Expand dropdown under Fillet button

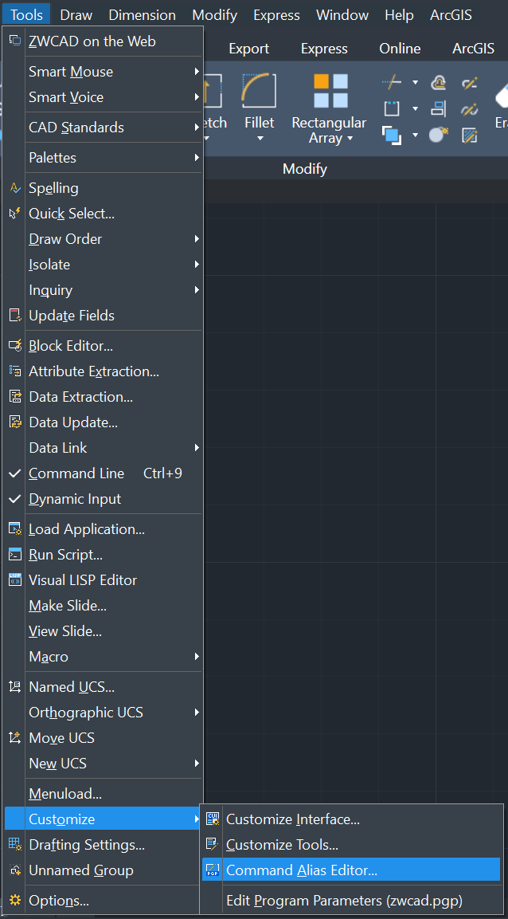260,139
